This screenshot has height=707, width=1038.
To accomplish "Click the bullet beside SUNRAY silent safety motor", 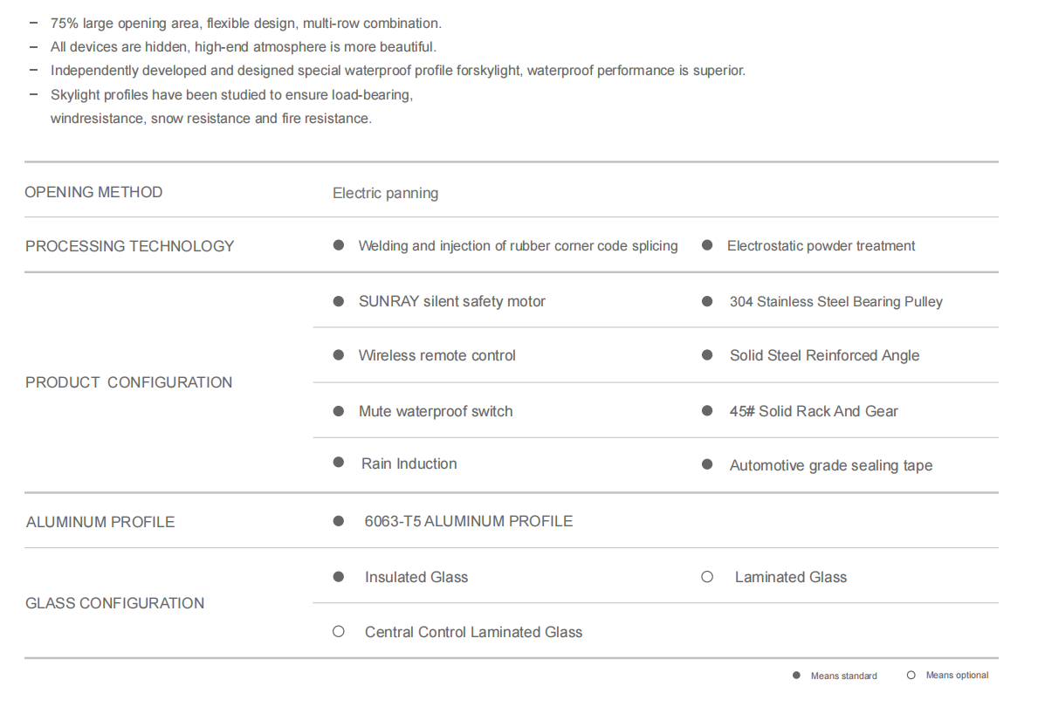I will click(x=338, y=301).
